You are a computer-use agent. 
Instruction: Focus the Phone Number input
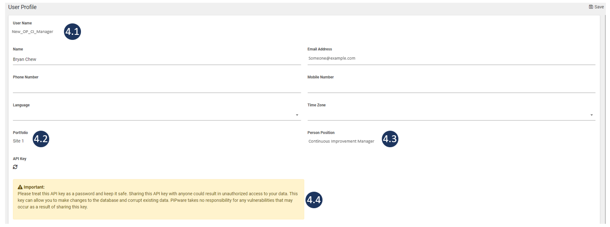pos(157,87)
